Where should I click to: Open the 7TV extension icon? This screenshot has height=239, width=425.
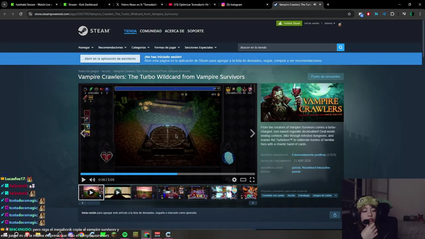click(x=376, y=14)
